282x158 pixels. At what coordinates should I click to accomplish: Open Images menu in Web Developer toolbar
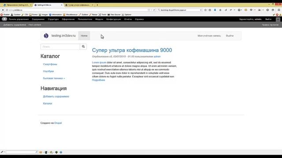[x=44, y=14]
